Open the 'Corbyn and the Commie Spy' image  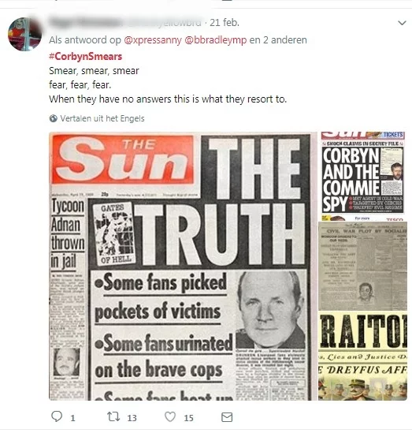pos(362,176)
